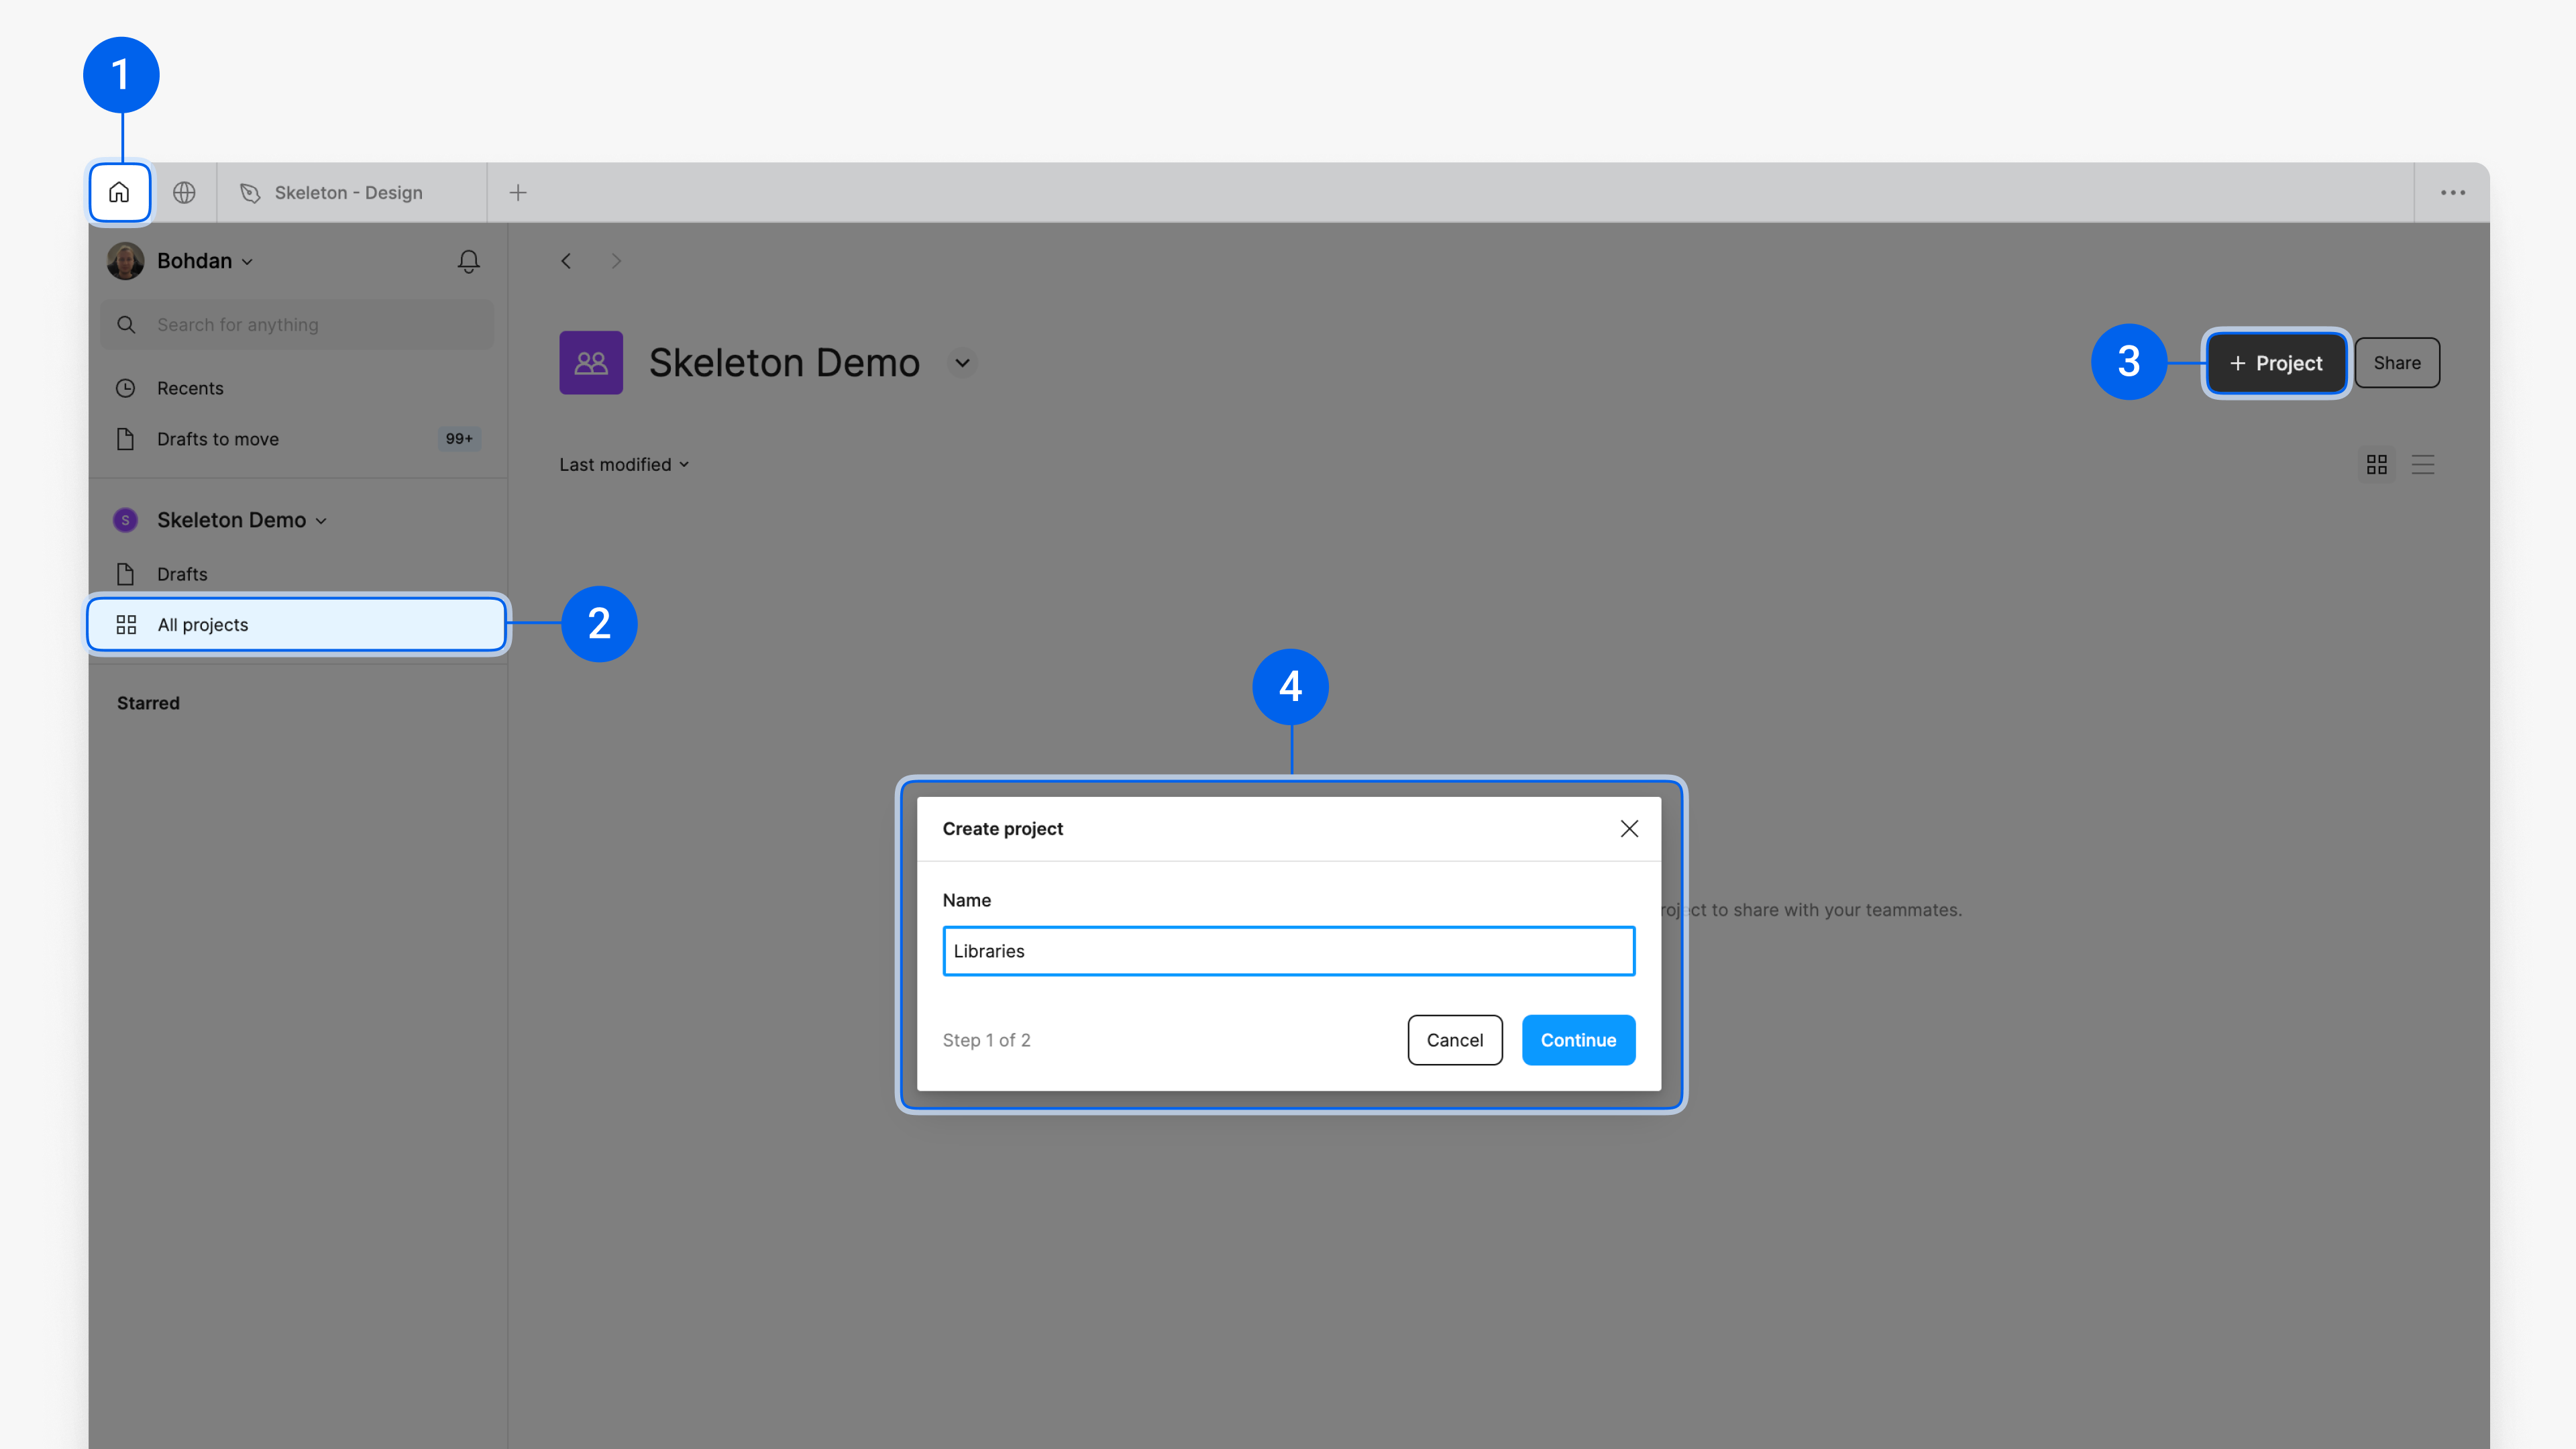Select All projects in the sidebar
The image size is (2576, 1449).
pos(203,624)
